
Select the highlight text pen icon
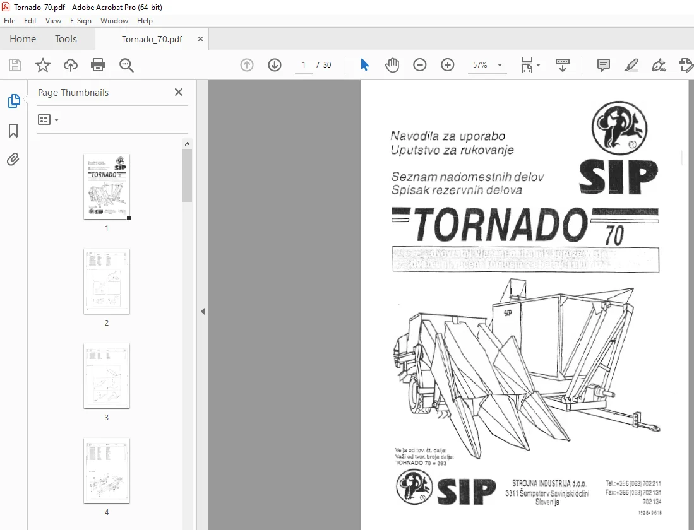[631, 65]
